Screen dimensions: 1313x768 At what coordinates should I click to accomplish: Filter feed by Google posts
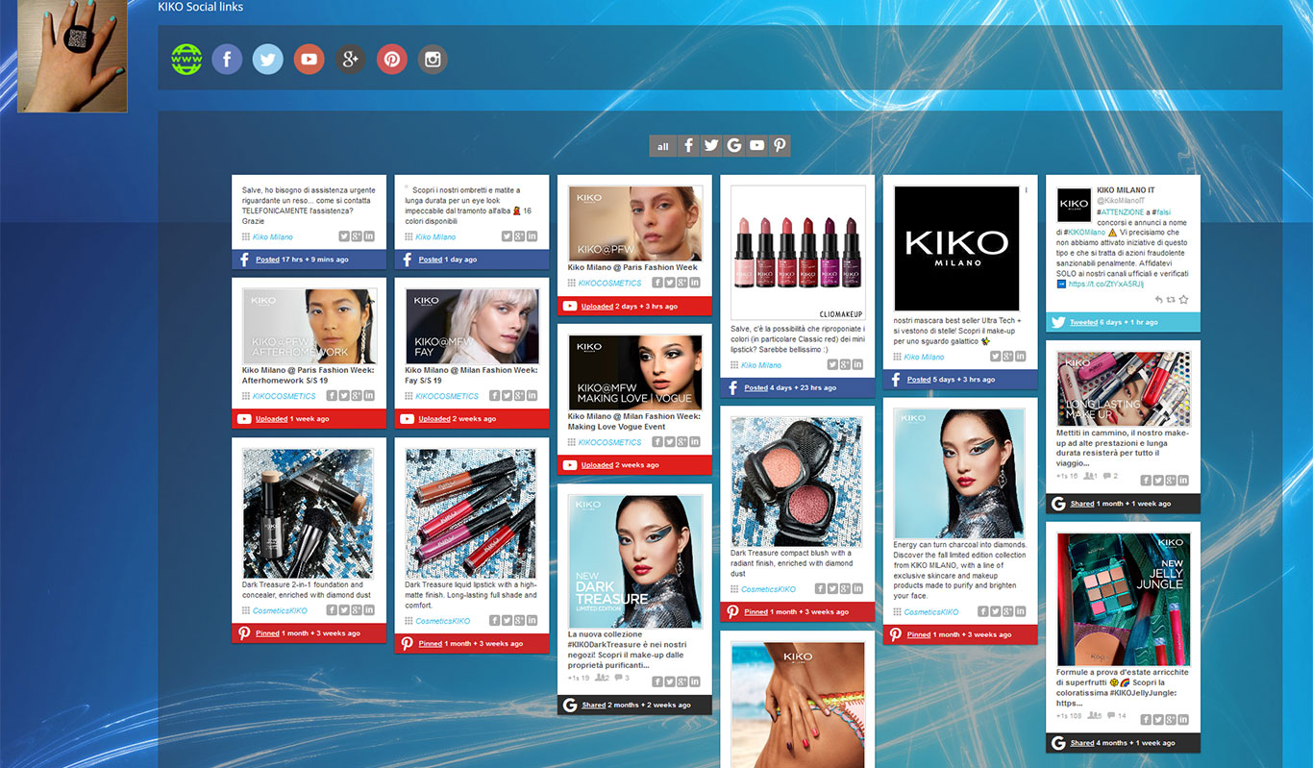pos(734,146)
